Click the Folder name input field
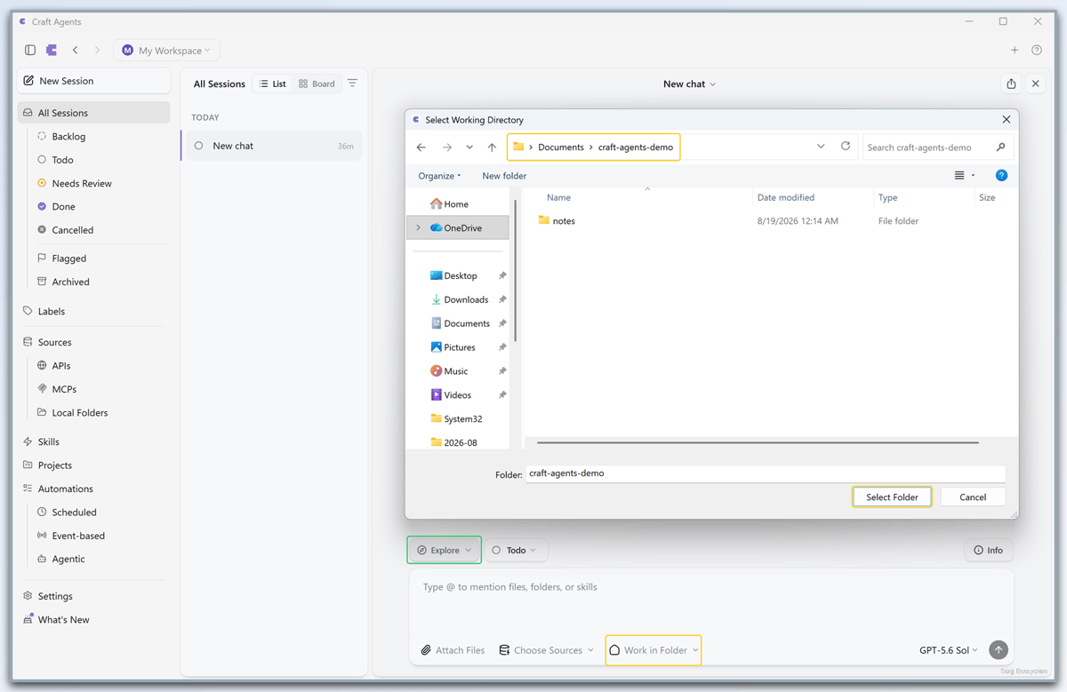 [x=766, y=473]
